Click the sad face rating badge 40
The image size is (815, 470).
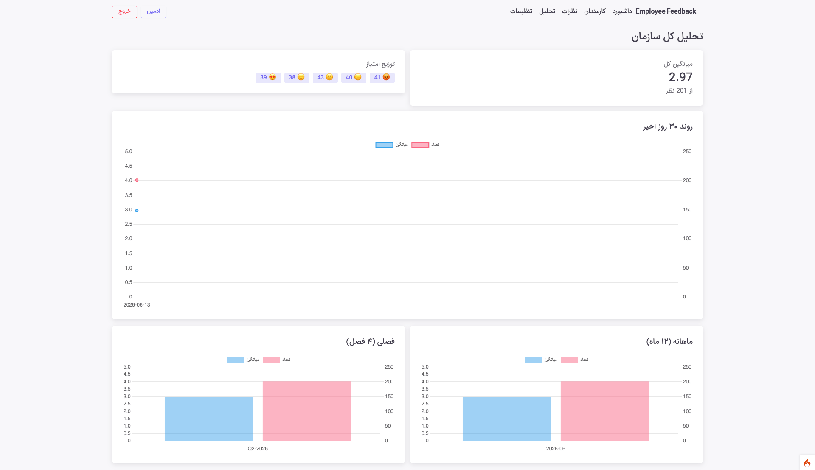tap(354, 77)
